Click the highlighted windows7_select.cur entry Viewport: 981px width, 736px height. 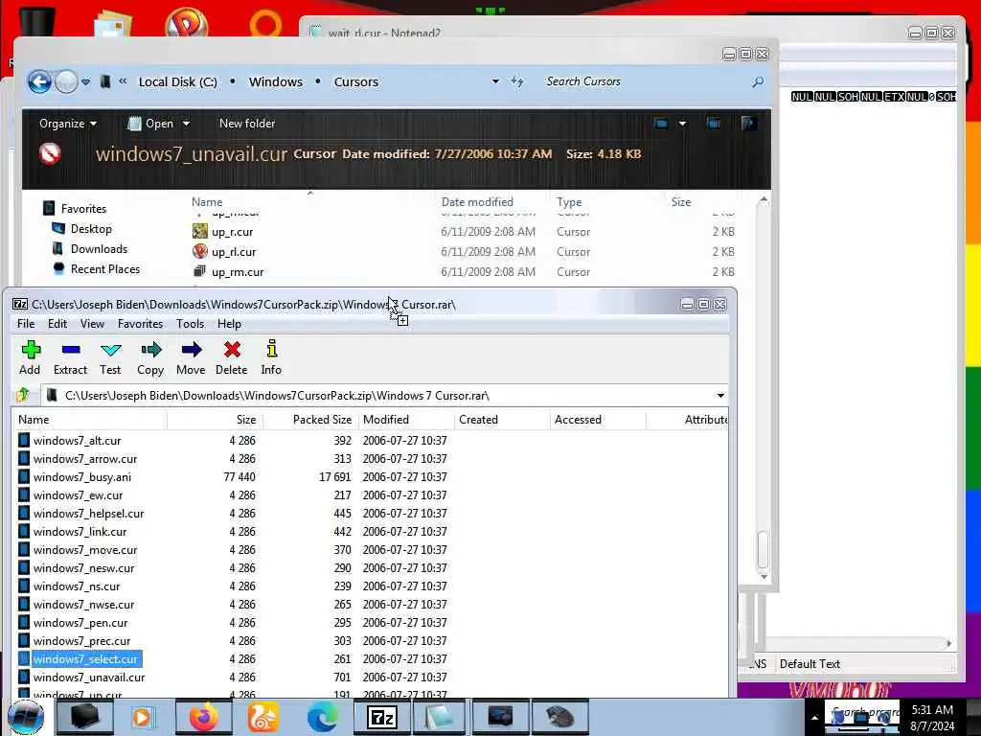(85, 659)
